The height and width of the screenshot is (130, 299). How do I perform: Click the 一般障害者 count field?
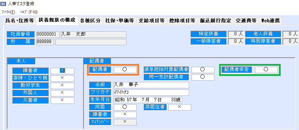(x=236, y=41)
